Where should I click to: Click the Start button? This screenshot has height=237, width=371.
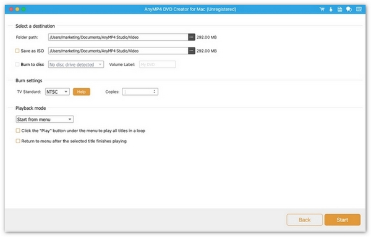pyautogui.click(x=343, y=220)
